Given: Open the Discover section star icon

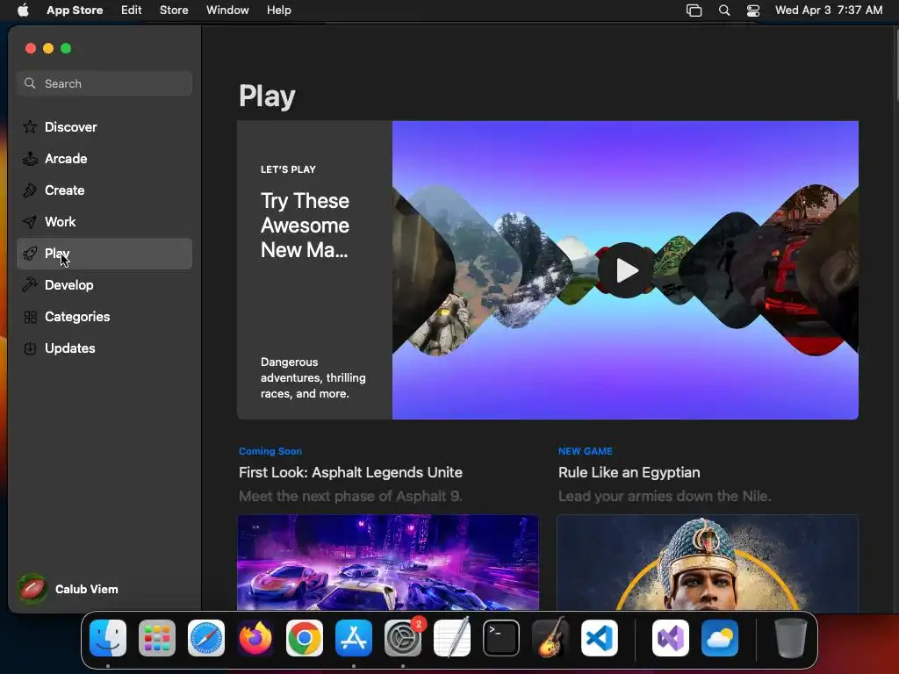Looking at the screenshot, I should 30,126.
